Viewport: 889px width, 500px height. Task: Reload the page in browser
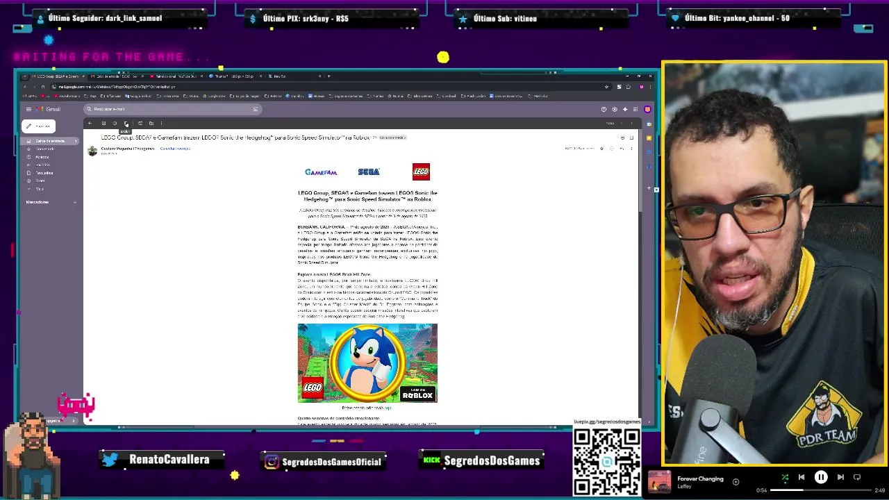pyautogui.click(x=43, y=87)
